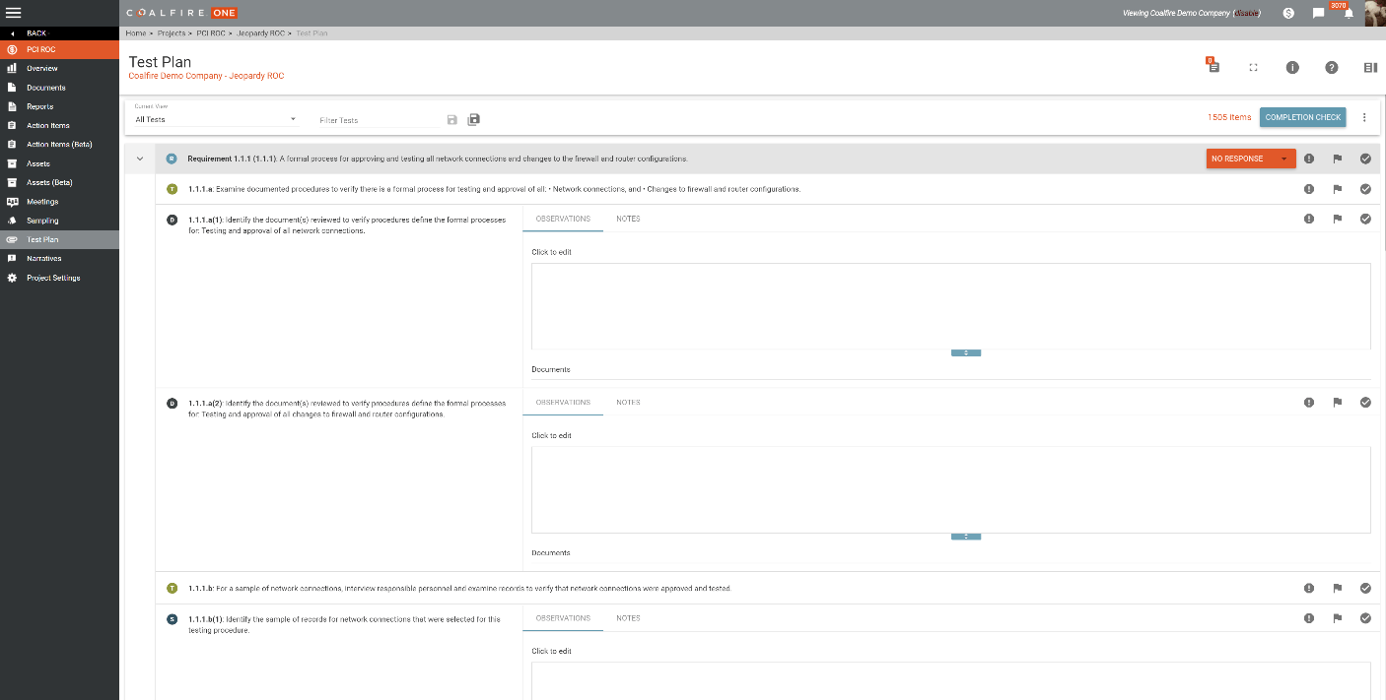1386x700 pixels.
Task: Toggle the checkmark for test 1.1.1.b
Action: (1365, 589)
